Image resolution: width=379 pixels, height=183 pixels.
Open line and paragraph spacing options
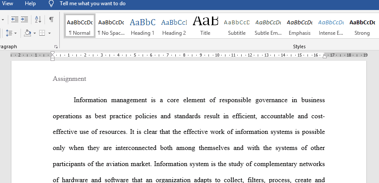(9, 33)
